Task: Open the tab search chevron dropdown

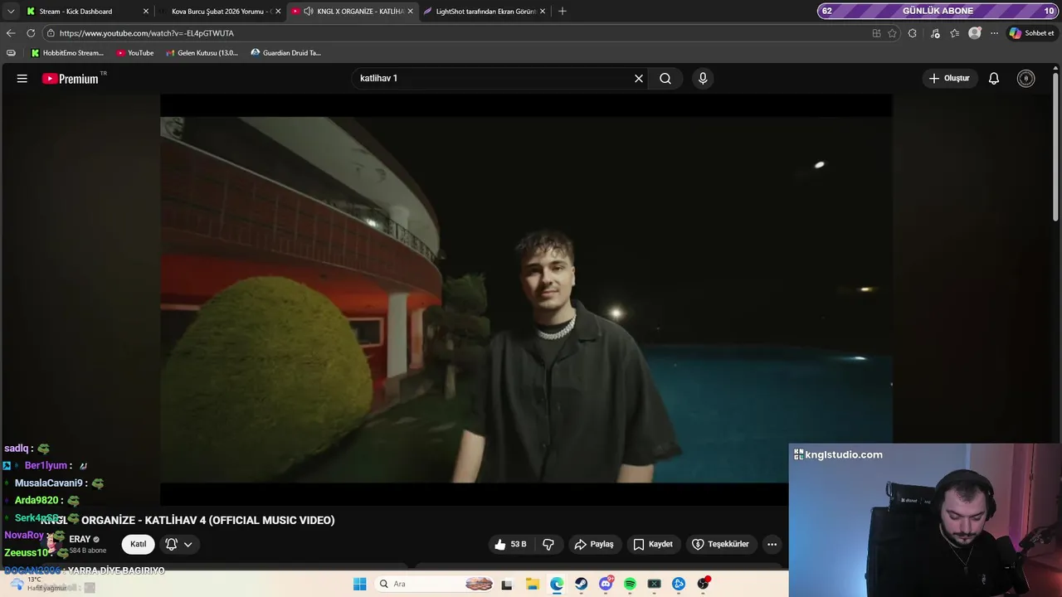Action: pyautogui.click(x=11, y=11)
